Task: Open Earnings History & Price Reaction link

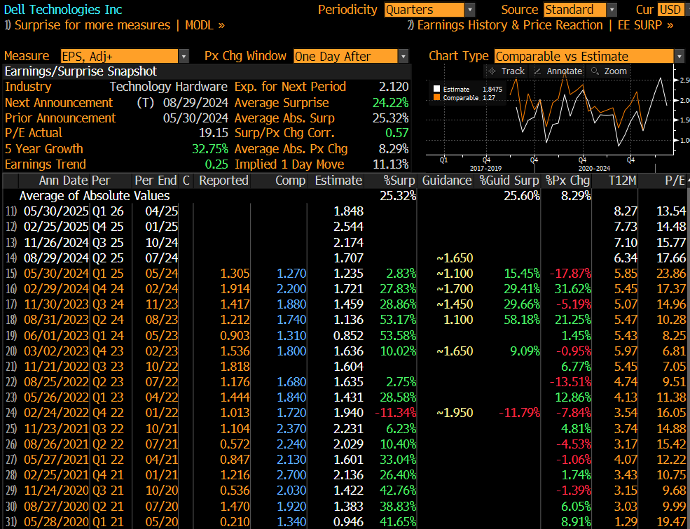Action: [x=540, y=25]
